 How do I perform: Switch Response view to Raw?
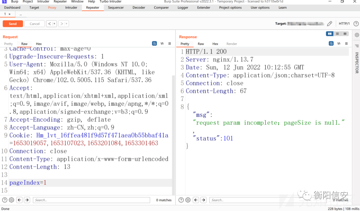201,44
